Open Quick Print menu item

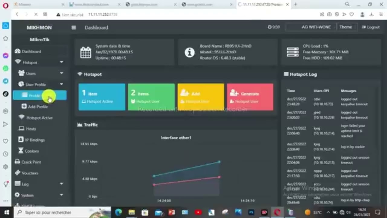click(x=40, y=162)
